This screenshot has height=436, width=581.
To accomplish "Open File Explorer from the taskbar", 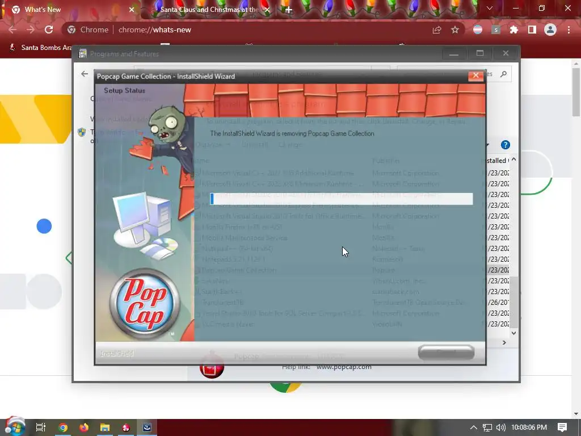I will pos(105,427).
